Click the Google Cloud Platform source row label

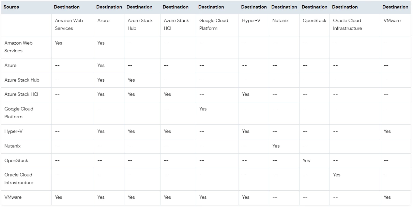[19, 113]
